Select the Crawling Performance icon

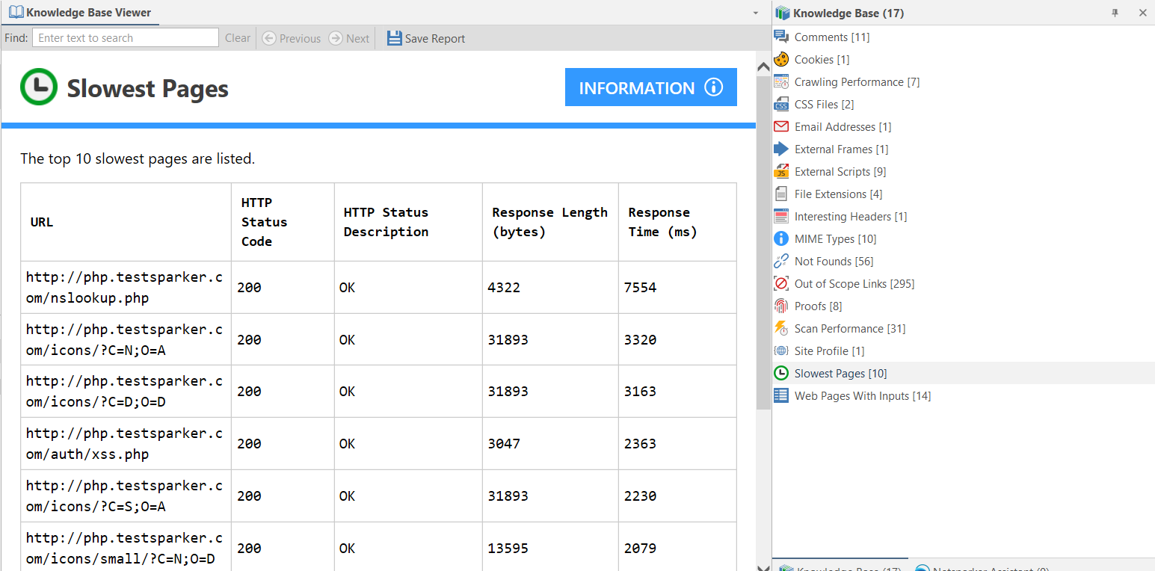(781, 81)
